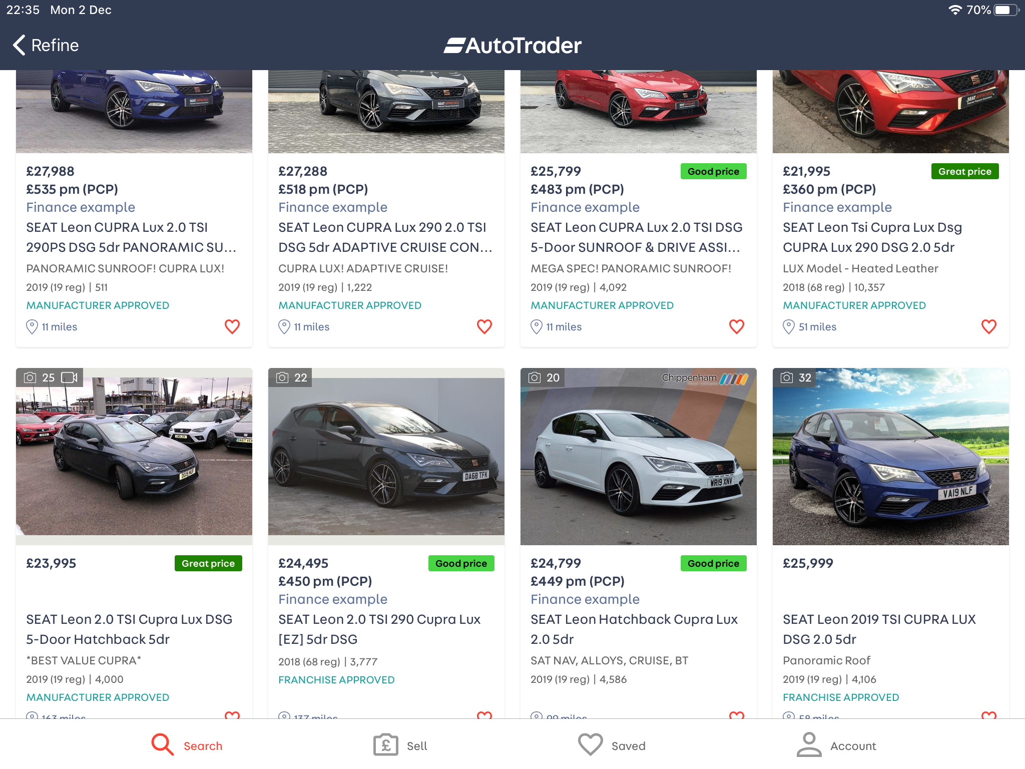
Task: Open the Account tab person icon
Action: click(809, 745)
